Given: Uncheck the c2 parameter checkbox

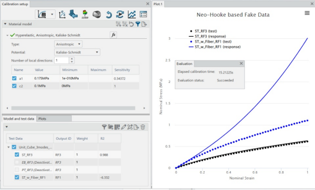Looking at the screenshot, I should point(14,86).
